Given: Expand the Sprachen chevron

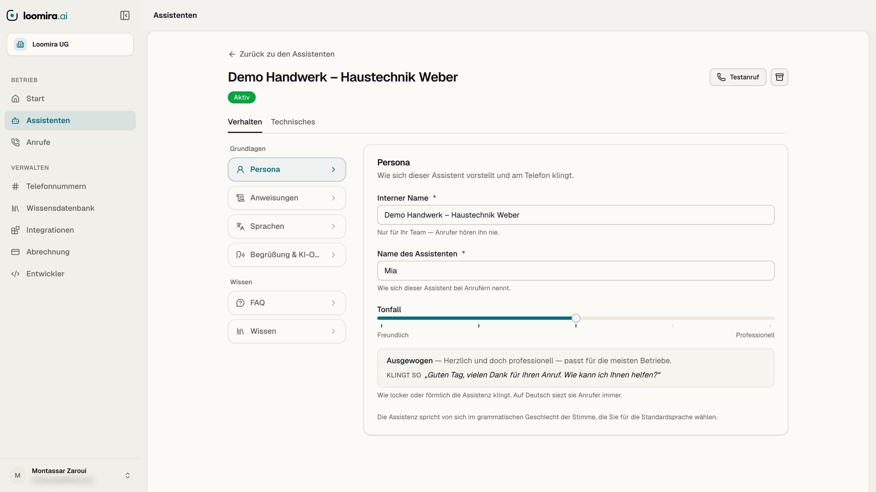Looking at the screenshot, I should [x=334, y=226].
